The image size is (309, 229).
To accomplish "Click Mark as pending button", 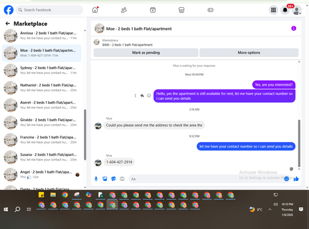I will tap(146, 52).
